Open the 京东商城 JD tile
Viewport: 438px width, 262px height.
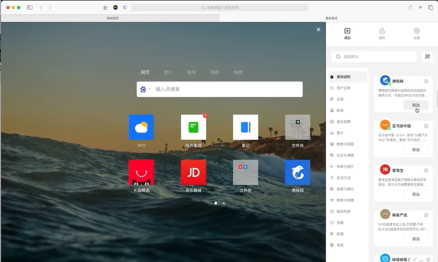click(193, 172)
